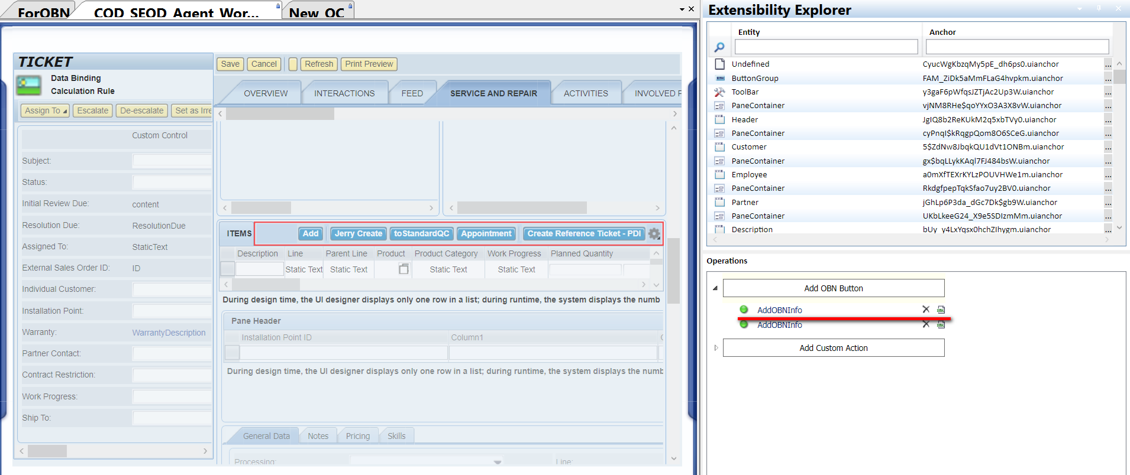This screenshot has width=1130, height=475.
Task: Click the gear settings icon in ITEMS toolbar
Action: click(x=654, y=234)
